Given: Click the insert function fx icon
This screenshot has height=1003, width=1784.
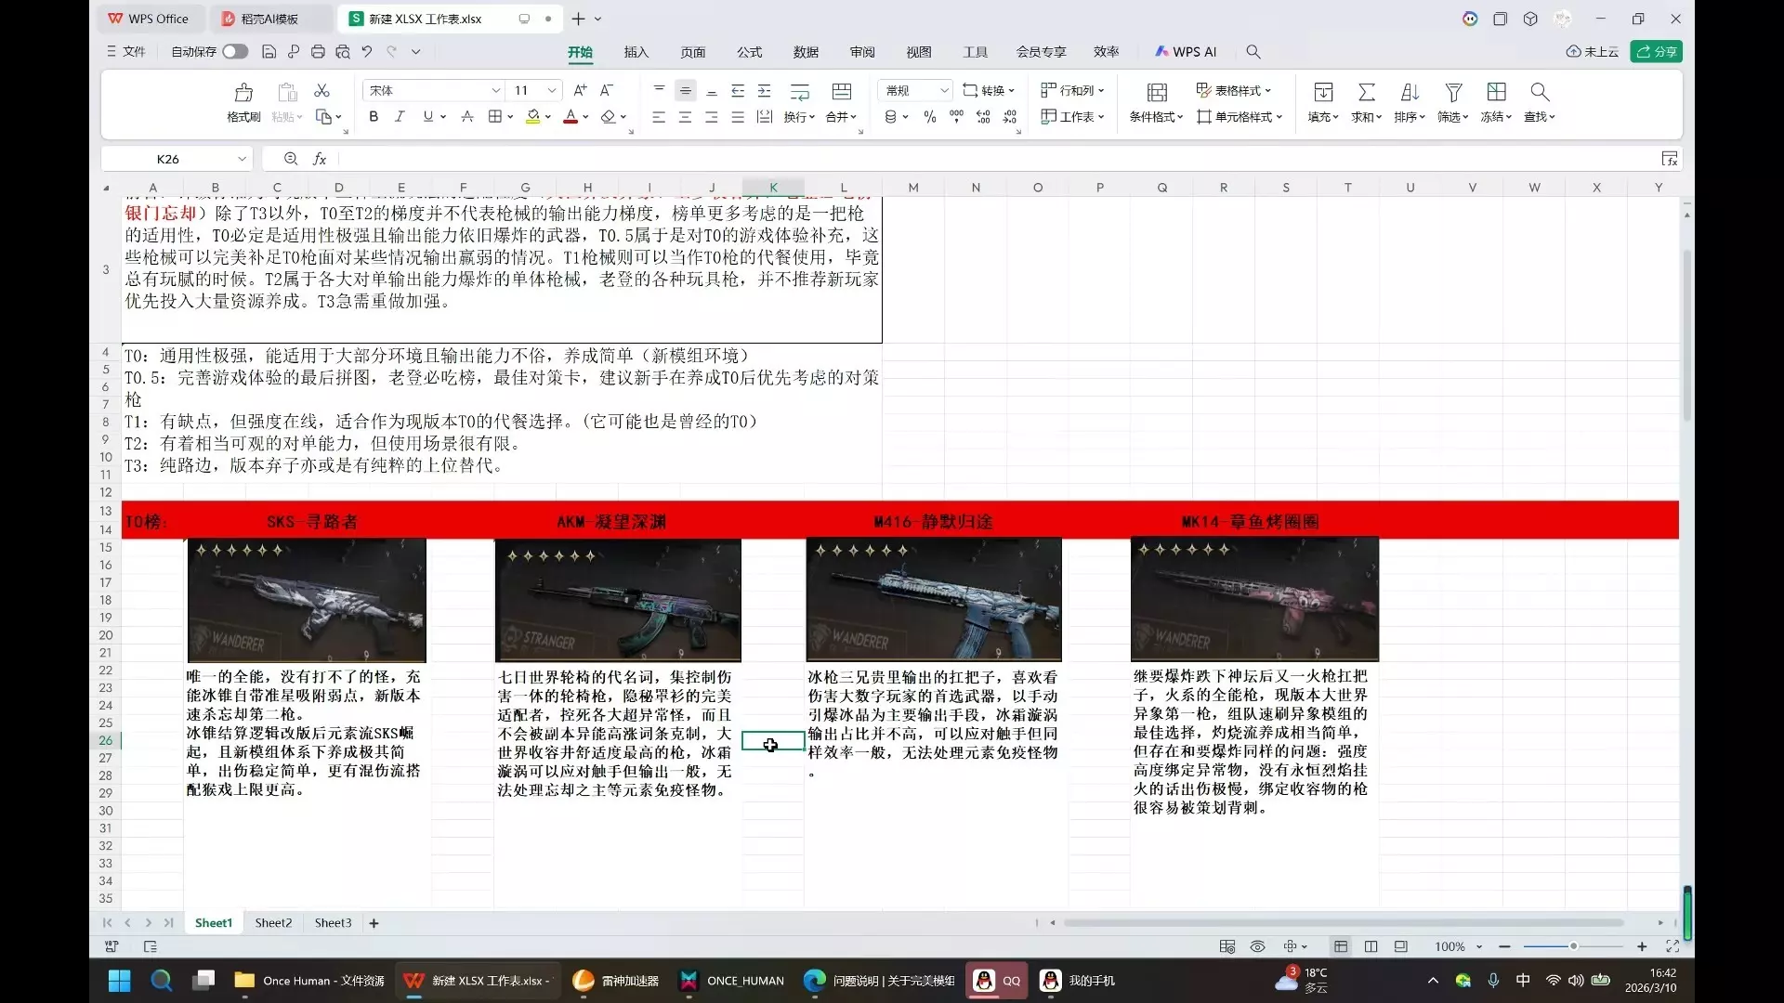Looking at the screenshot, I should (x=320, y=159).
